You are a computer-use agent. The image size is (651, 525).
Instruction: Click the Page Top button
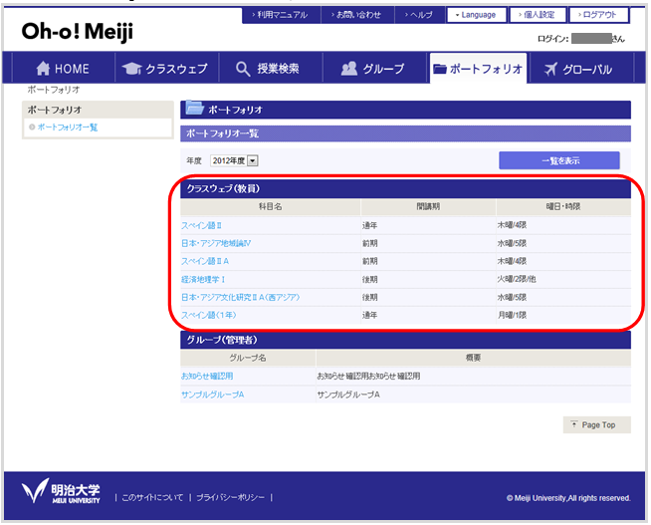pos(596,425)
